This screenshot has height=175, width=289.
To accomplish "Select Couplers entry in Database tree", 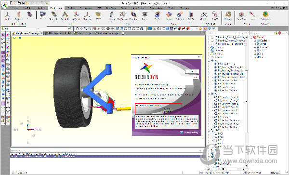I will click(219, 47).
